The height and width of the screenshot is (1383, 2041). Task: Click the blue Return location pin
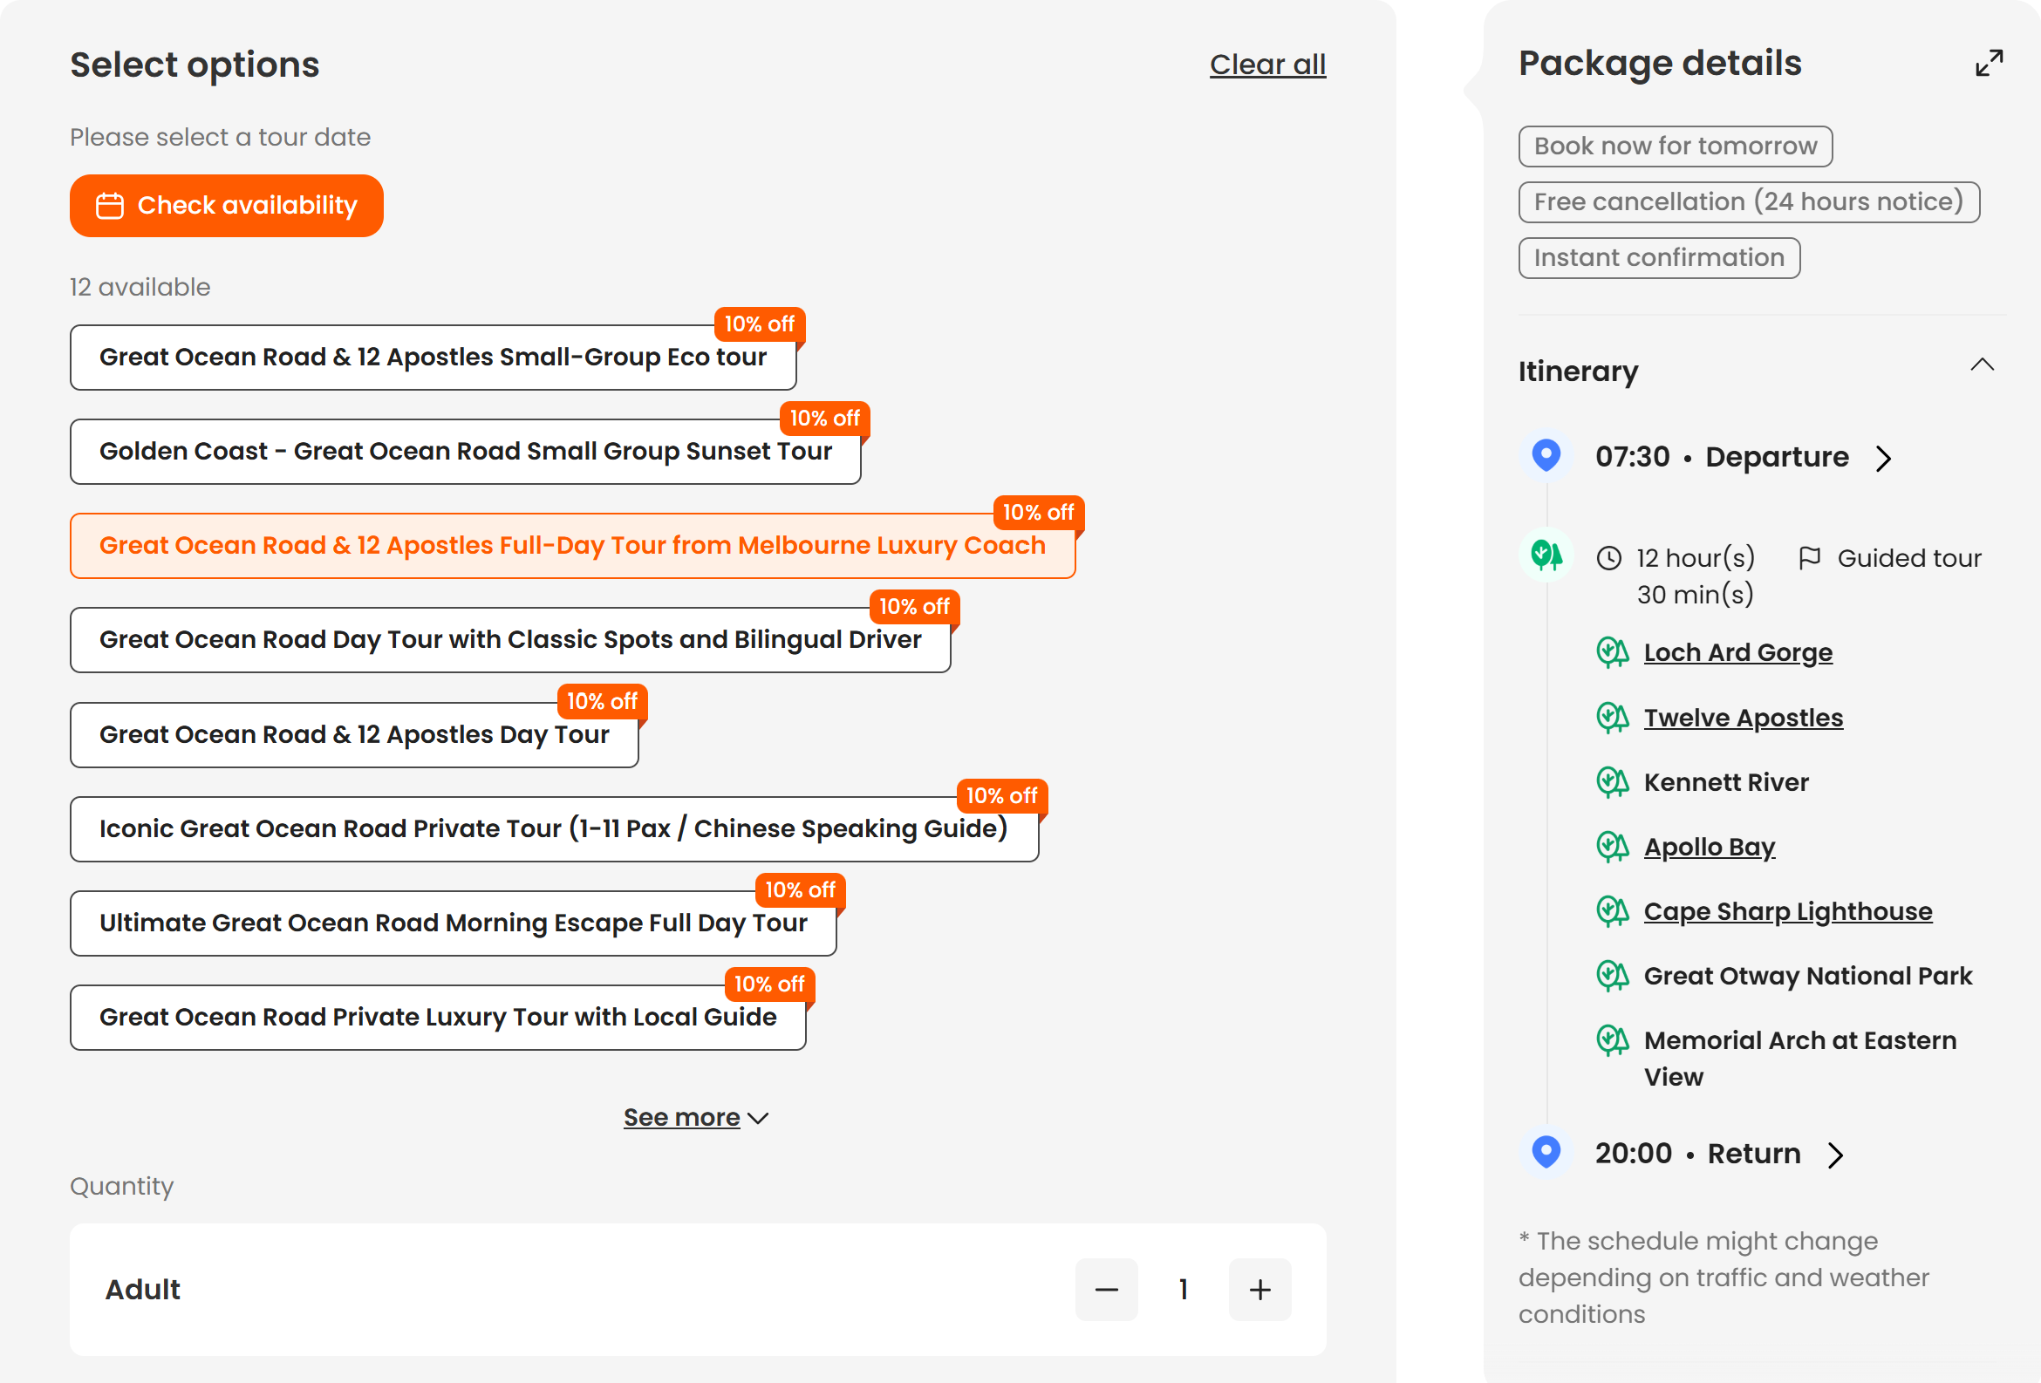pos(1546,1152)
